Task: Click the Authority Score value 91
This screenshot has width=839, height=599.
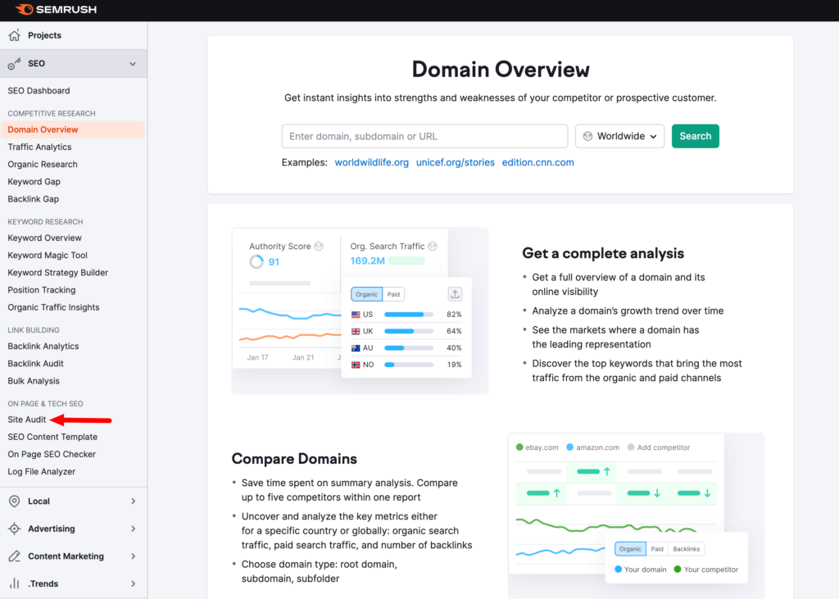Action: pyautogui.click(x=274, y=262)
